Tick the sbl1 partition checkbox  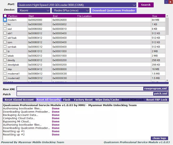click(x=5, y=33)
